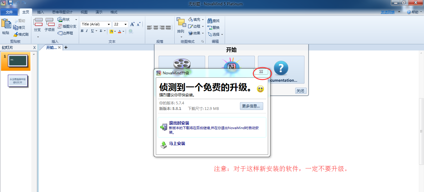Click the Copy (拷贝) icon
Image resolution: width=424 pixels, height=192 pixels.
tap(16, 28)
